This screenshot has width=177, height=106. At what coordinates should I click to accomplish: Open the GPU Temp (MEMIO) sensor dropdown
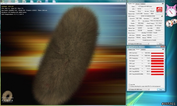[x=142, y=72]
